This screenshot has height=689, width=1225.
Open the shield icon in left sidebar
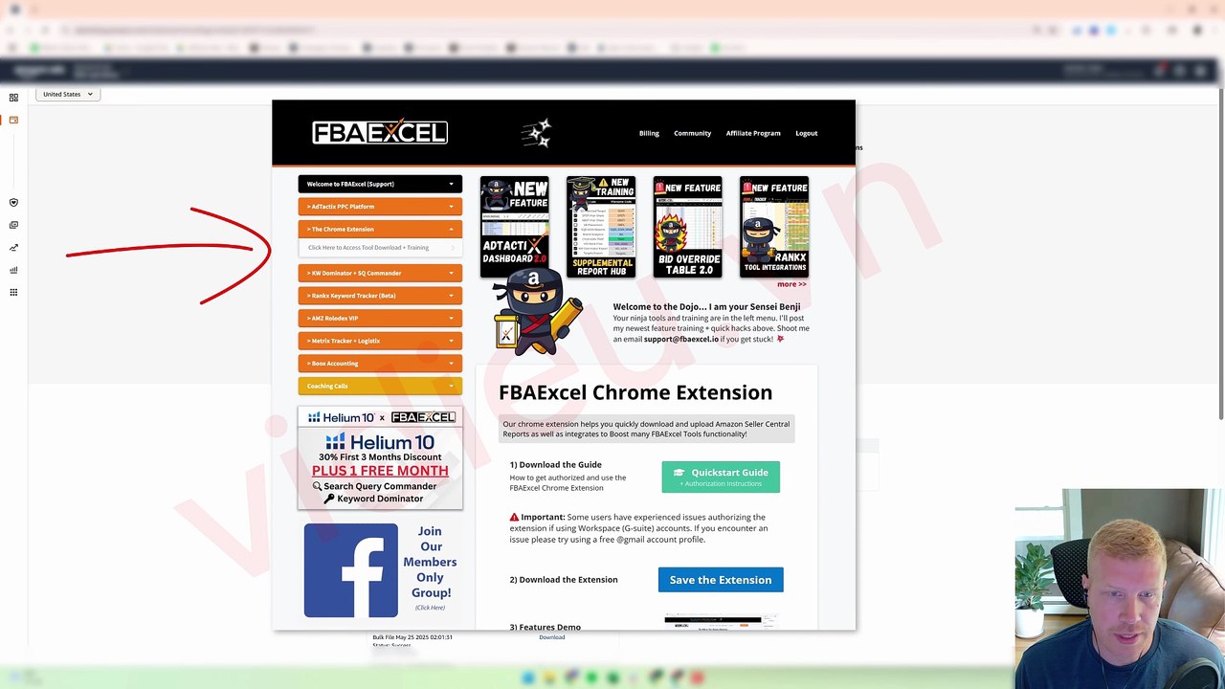(13, 203)
